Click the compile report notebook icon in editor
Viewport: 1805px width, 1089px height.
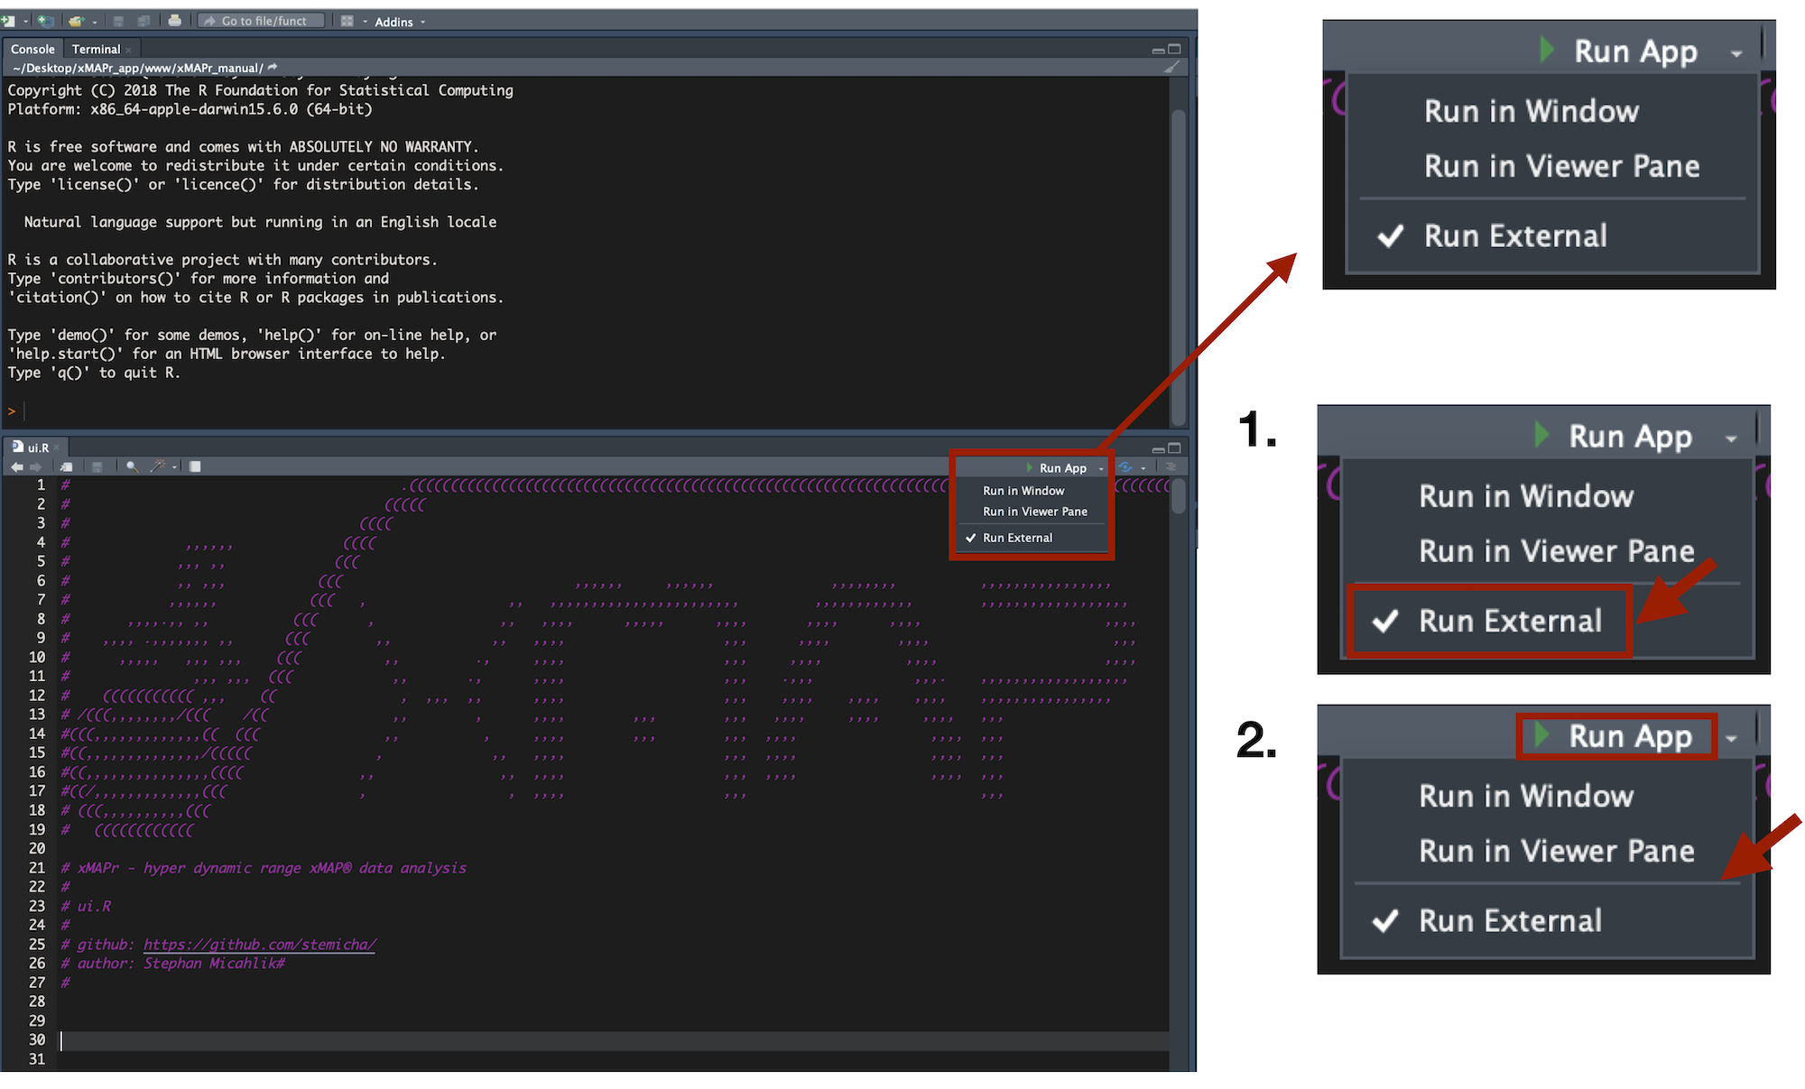click(x=195, y=466)
